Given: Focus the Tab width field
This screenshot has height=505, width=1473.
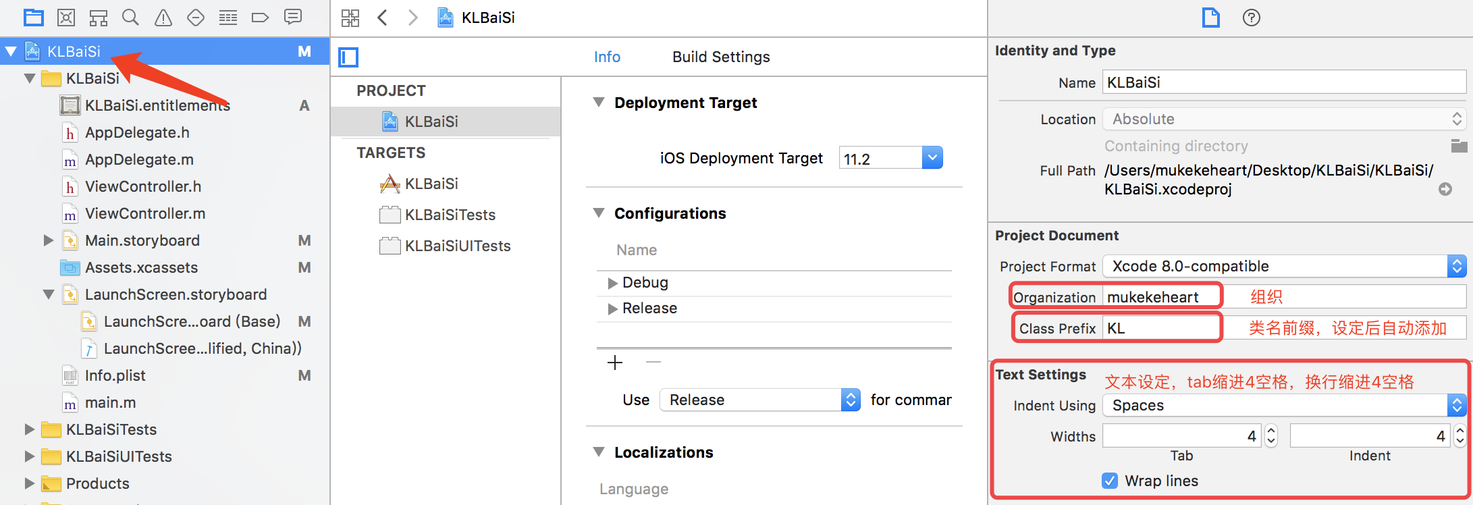Looking at the screenshot, I should point(1182,436).
